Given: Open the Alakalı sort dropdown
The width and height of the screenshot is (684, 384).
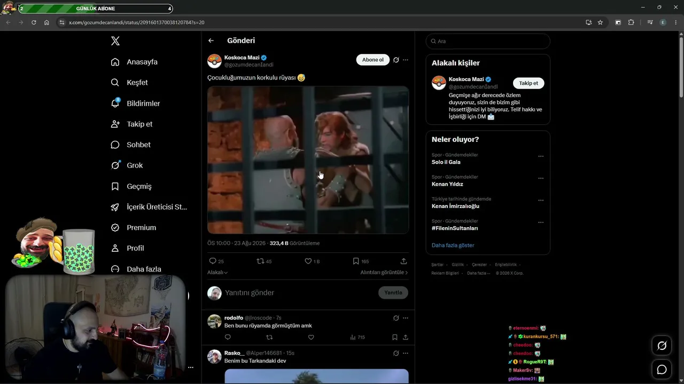Looking at the screenshot, I should tap(217, 273).
